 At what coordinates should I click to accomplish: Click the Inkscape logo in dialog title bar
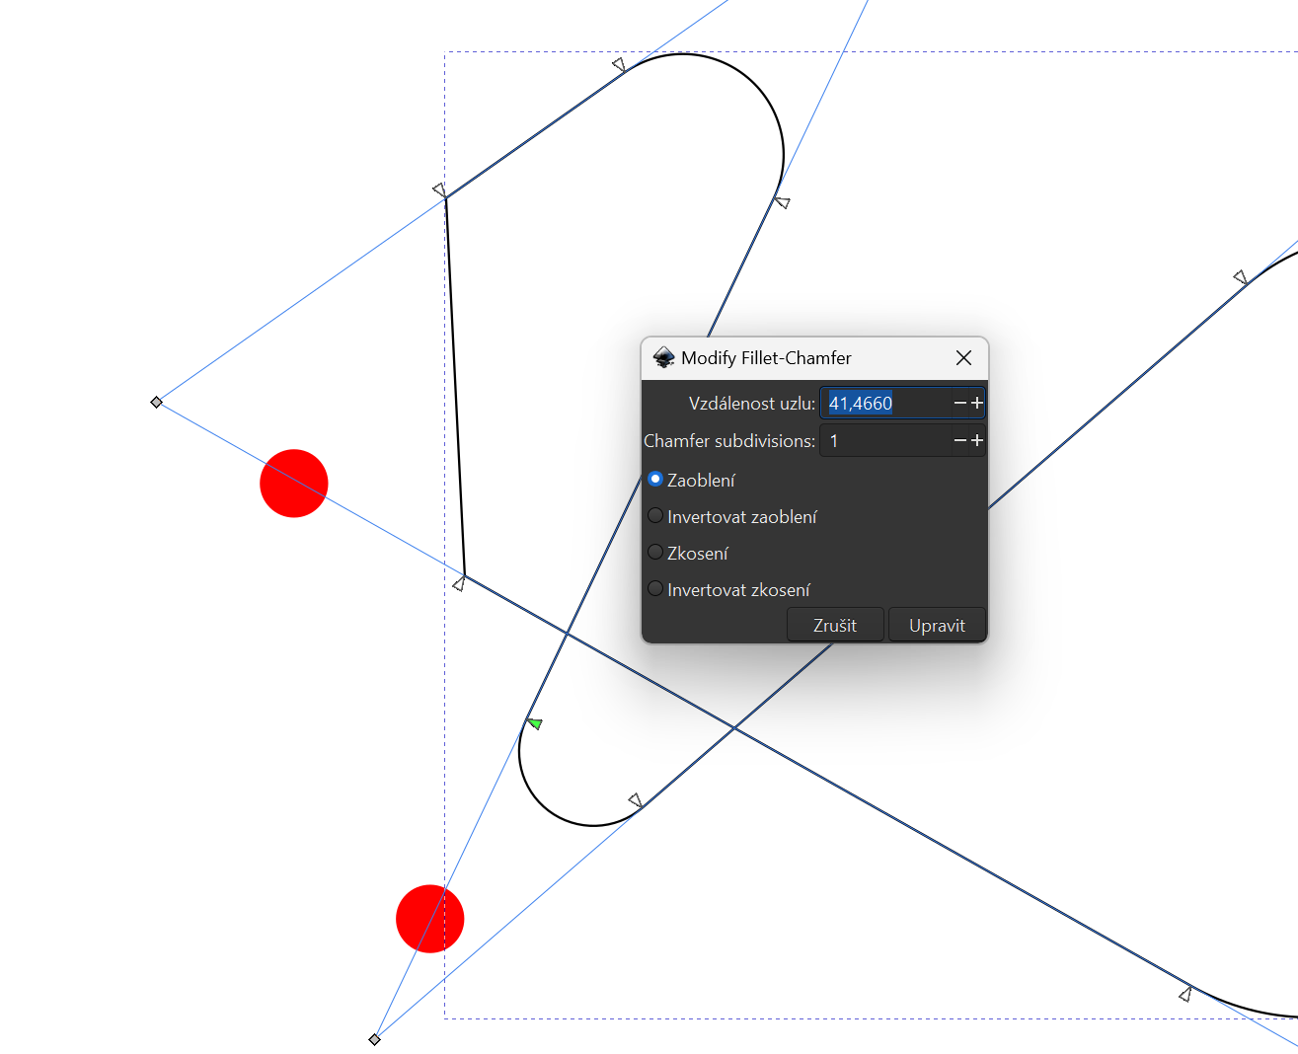(664, 358)
